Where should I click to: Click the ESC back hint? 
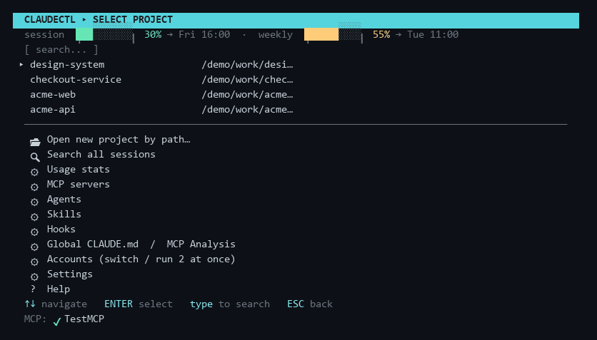click(310, 304)
